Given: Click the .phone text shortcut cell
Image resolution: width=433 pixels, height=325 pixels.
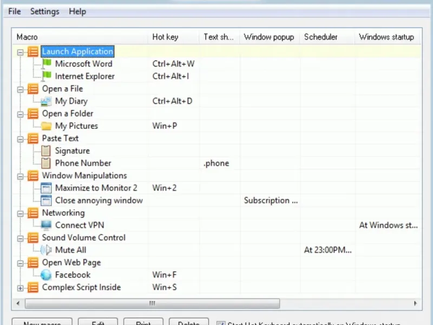Looking at the screenshot, I should (x=216, y=164).
